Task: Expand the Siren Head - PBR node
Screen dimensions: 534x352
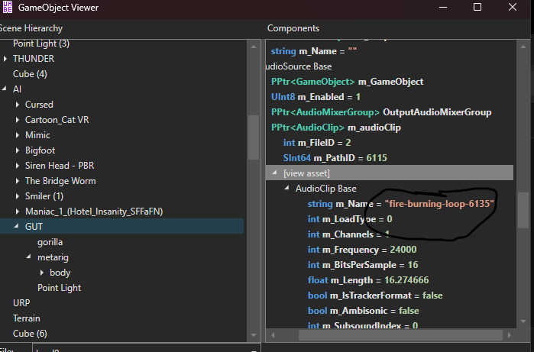Action: pyautogui.click(x=18, y=166)
